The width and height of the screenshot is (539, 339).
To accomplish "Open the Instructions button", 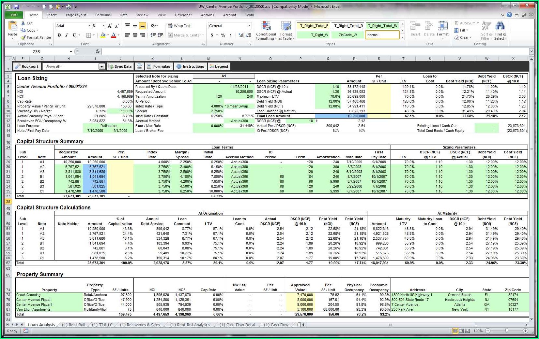I will click(x=190, y=66).
